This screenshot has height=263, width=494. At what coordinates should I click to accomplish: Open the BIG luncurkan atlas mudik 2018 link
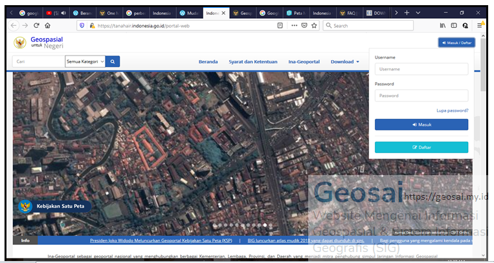pyautogui.click(x=306, y=240)
